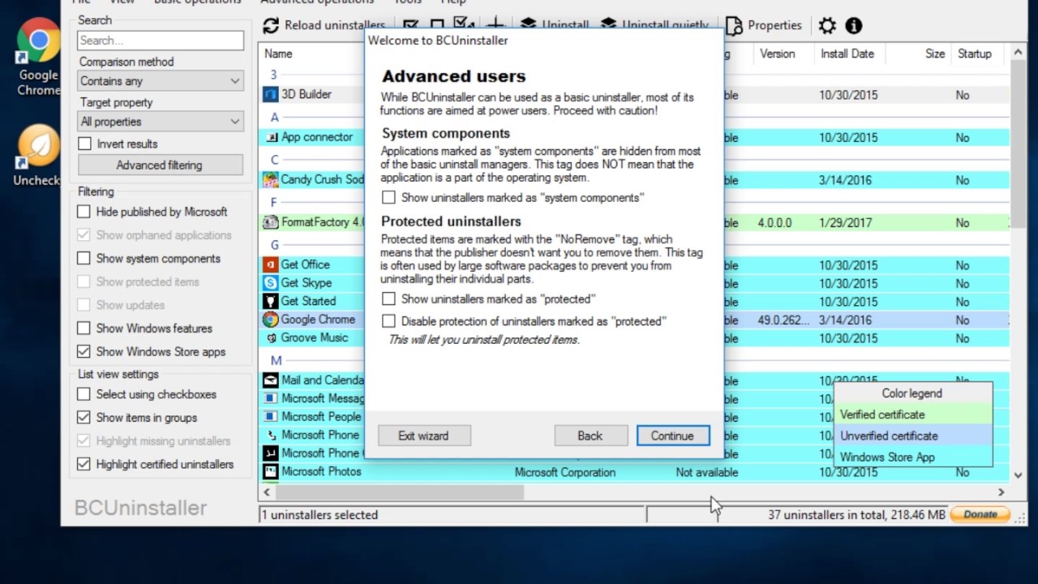Image resolution: width=1038 pixels, height=584 pixels.
Task: Sort list by Version column header
Action: [777, 54]
